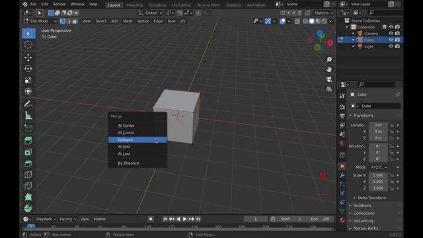Screen dimensions: 423x238
Task: Select the Poly Build tool
Action: (28, 197)
